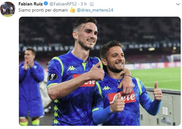Open the 3 h timestamp link
Screen dimensions: 182x129
click(x=84, y=4)
